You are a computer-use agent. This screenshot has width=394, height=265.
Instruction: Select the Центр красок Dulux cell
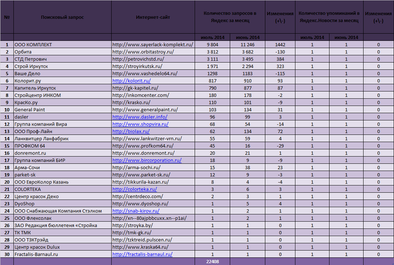click(x=62, y=247)
